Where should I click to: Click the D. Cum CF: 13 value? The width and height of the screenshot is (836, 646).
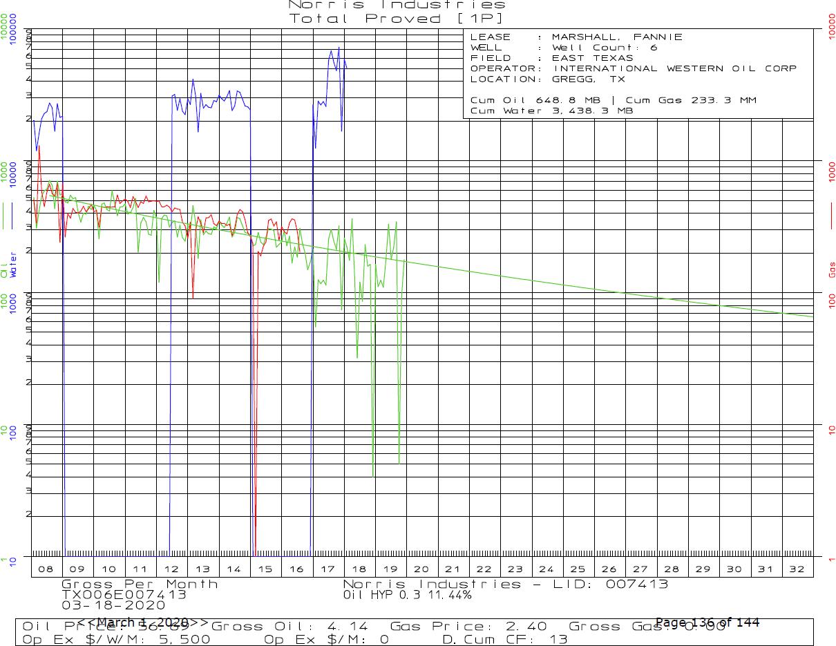click(504, 640)
